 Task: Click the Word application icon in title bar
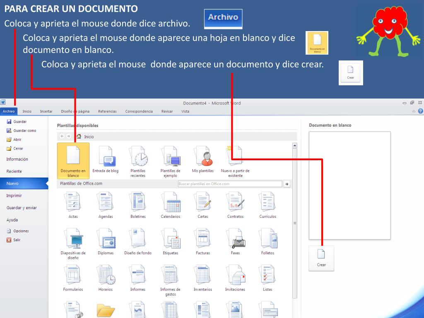(x=3, y=102)
